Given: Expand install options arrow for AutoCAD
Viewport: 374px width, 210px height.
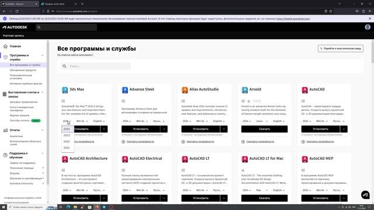Looking at the screenshot, I should (344, 129).
